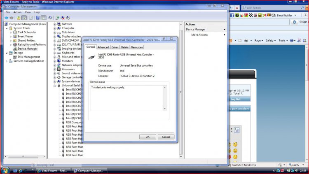
Task: Click the Show Desktop quick launch icon
Action: tap(15, 171)
